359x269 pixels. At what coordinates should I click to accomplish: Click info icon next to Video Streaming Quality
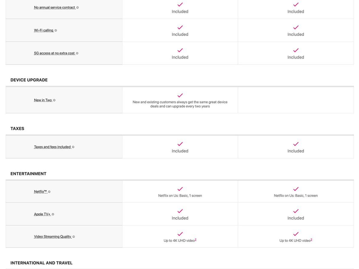point(74,237)
